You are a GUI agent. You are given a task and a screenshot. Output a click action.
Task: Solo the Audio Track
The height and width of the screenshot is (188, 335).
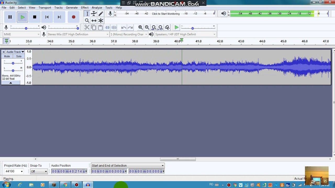click(19, 56)
